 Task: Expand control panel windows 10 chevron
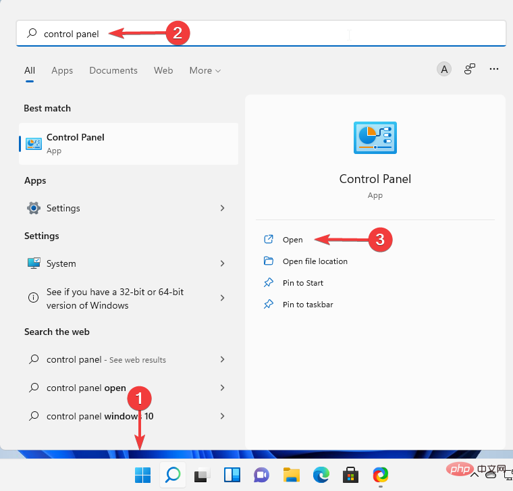tap(223, 416)
